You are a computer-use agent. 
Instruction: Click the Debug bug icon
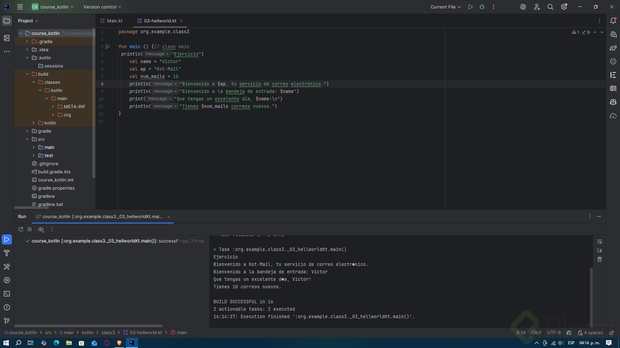point(482,7)
